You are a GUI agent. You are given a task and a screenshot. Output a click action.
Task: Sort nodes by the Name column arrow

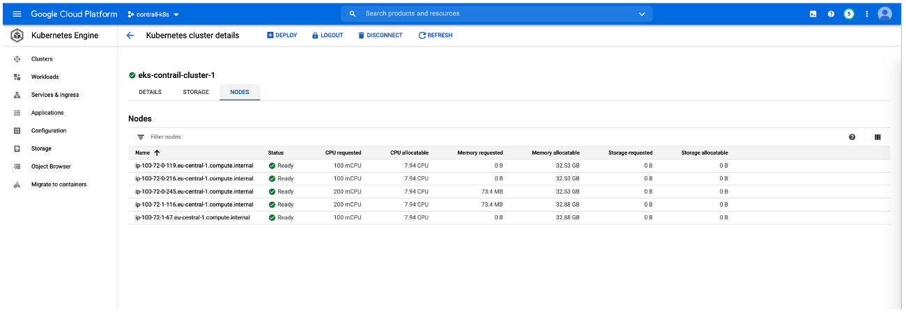[157, 153]
